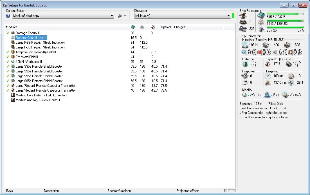Click the launcher hardpoints icon
This screenshot has width=310, height=195.
coord(243,22)
